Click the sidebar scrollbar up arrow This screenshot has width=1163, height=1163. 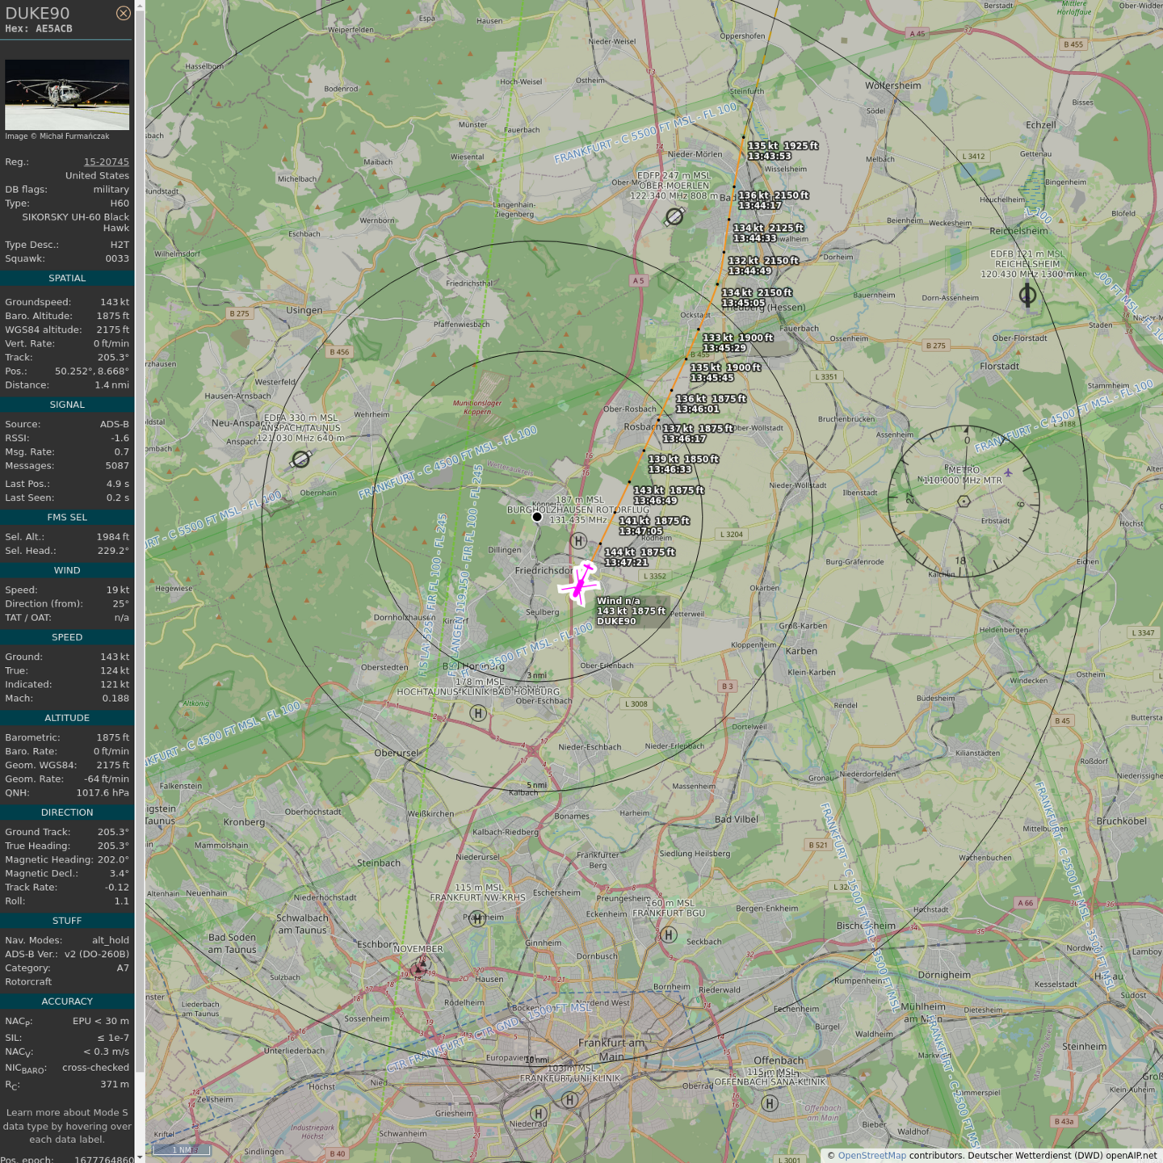pyautogui.click(x=140, y=6)
